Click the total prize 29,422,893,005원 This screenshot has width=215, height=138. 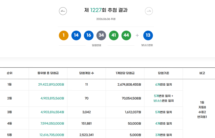51,84
